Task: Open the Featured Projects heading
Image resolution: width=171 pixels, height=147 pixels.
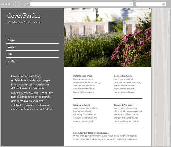Action: tap(123, 105)
